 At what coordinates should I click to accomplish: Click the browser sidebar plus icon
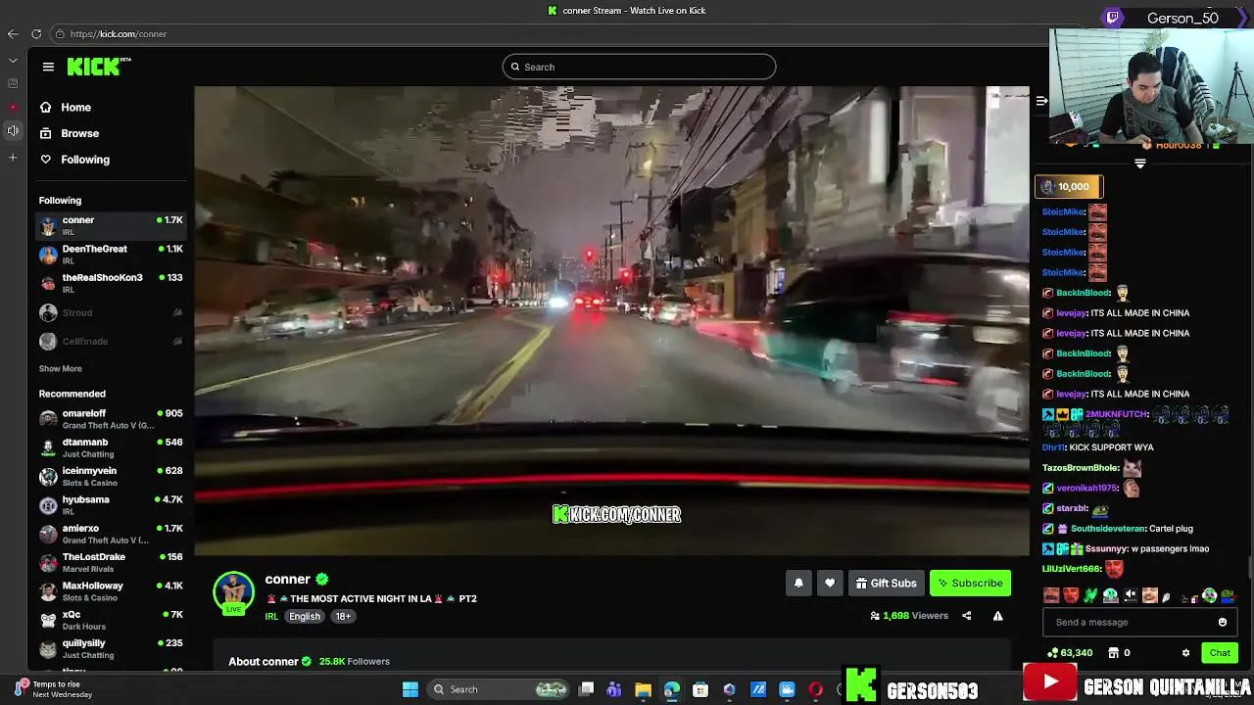tap(13, 158)
